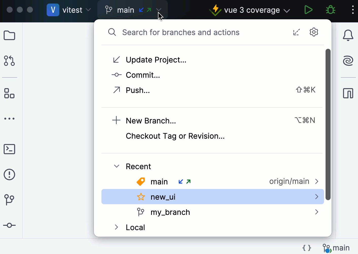Open the Structure tool window
The image size is (358, 254).
9,94
